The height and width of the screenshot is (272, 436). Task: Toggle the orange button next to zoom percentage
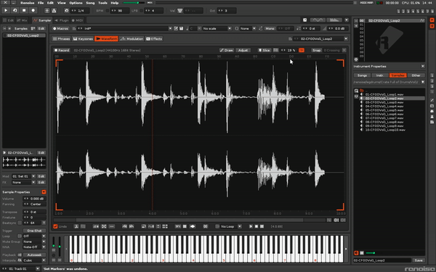coord(301,50)
